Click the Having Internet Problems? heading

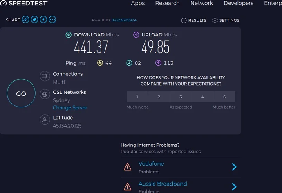(x=150, y=145)
